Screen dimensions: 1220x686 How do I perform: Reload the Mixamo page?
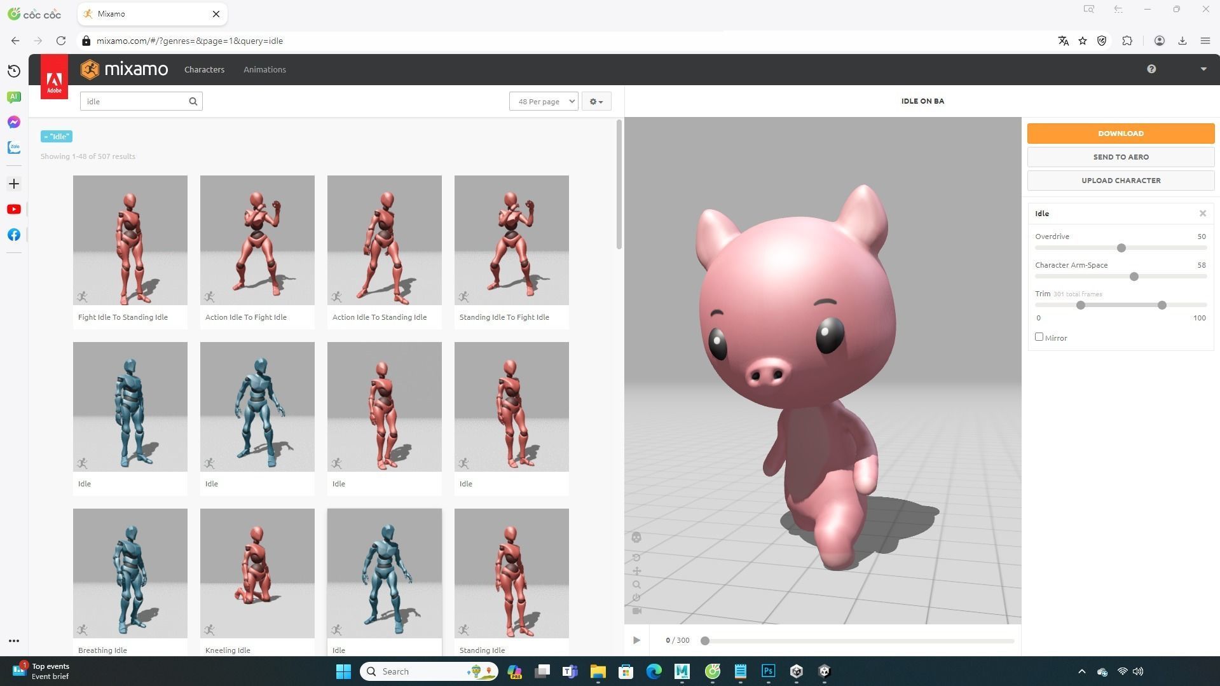[x=61, y=41]
